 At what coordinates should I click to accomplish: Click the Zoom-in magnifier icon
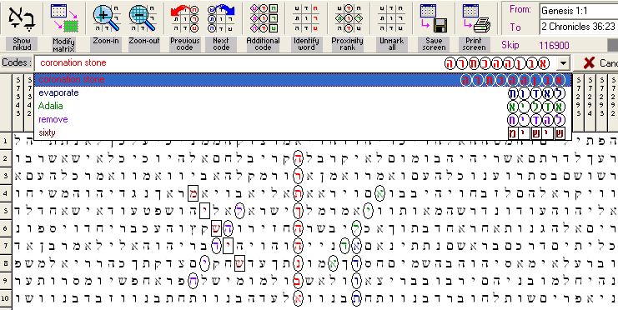click(107, 18)
